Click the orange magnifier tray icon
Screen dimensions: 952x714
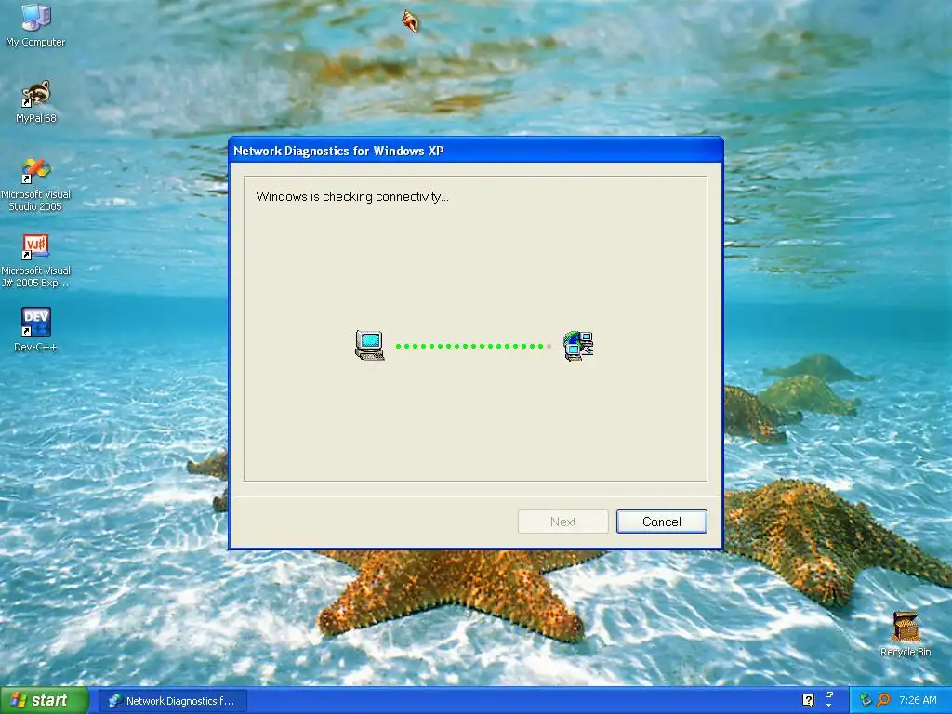[x=883, y=700]
